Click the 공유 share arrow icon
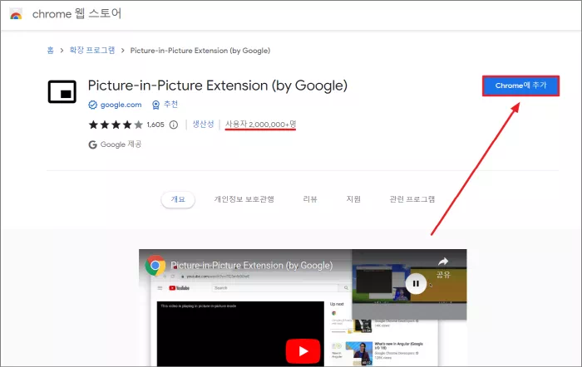The height and width of the screenshot is (367, 582). [443, 262]
